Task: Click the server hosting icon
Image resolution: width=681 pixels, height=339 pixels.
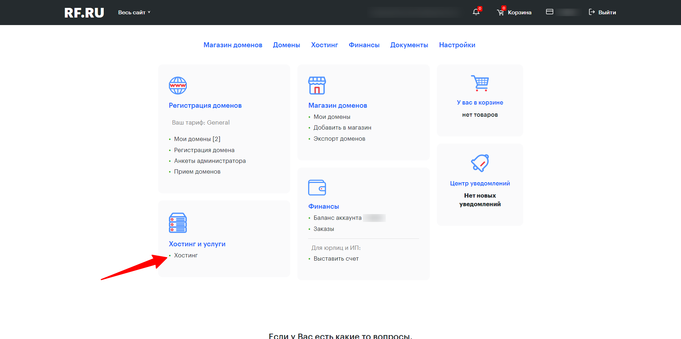Action: click(x=178, y=223)
